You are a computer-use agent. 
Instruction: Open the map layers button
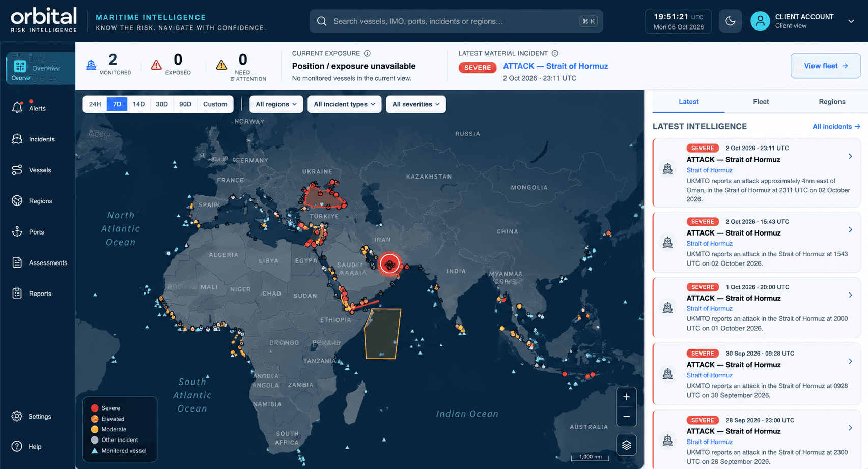(x=626, y=445)
